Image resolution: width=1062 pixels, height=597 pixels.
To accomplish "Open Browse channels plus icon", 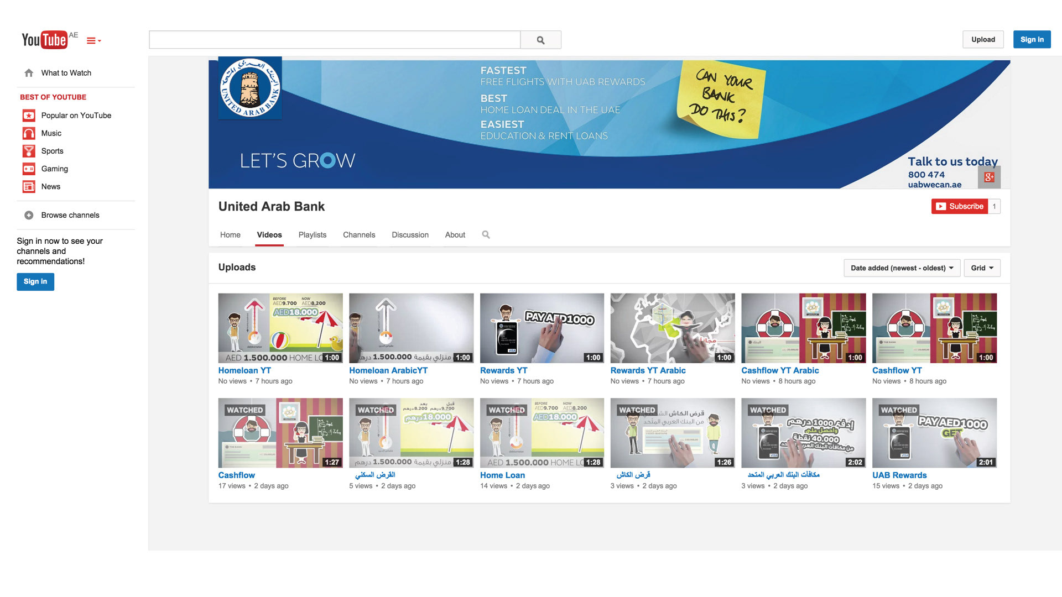I will pyautogui.click(x=29, y=215).
